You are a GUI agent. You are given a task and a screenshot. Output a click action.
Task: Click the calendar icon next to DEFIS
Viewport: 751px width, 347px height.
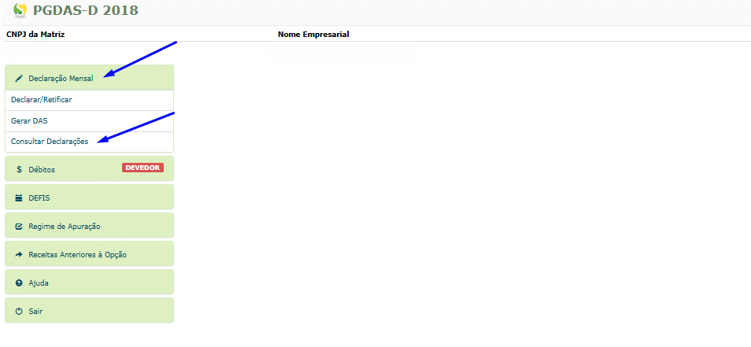(19, 198)
